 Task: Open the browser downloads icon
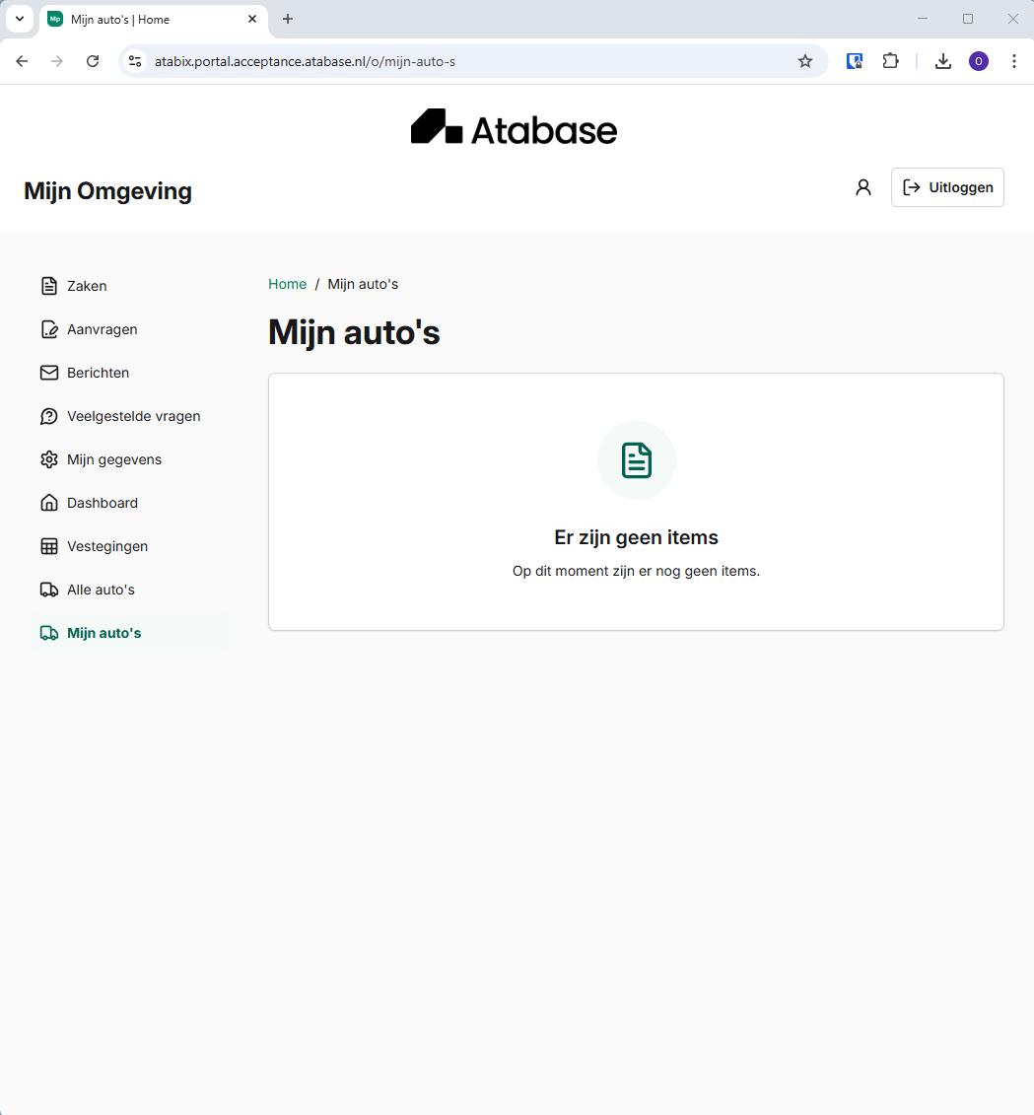point(942,61)
